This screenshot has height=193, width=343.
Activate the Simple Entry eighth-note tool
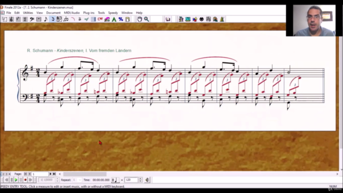pyautogui.click(x=46, y=19)
